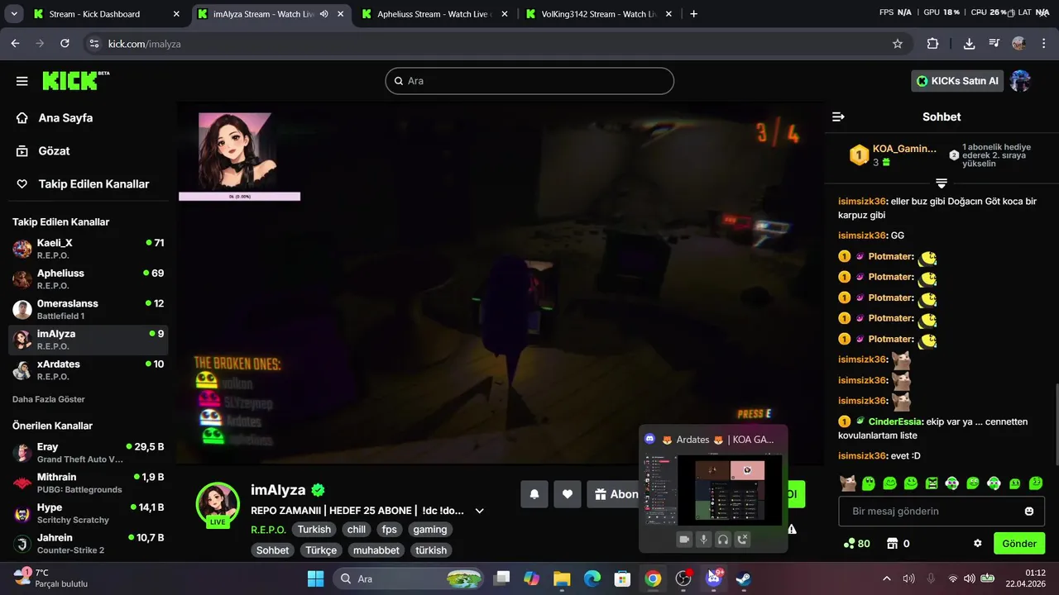Open OBS Studio from the taskbar

pyautogui.click(x=683, y=578)
